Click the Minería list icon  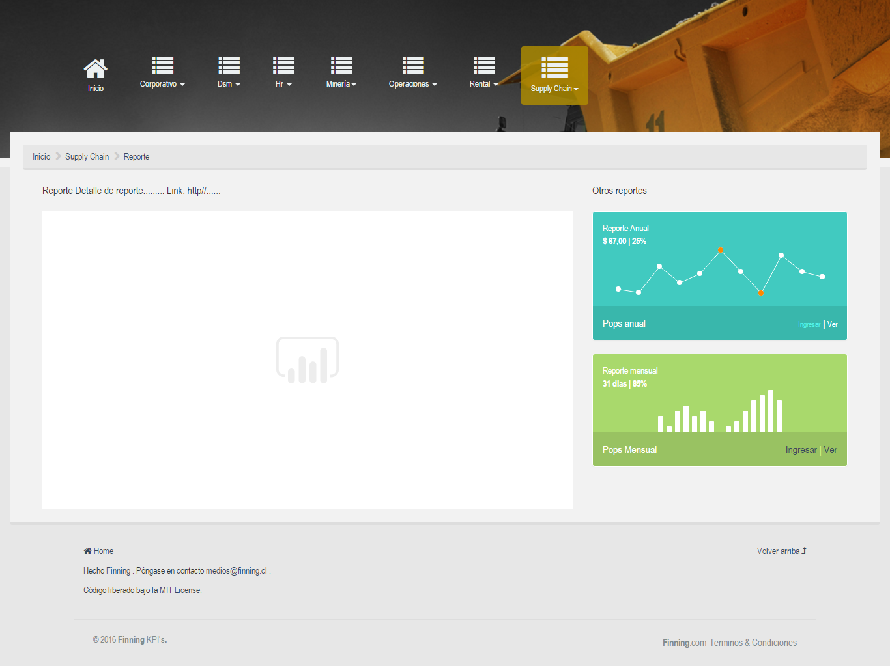click(341, 65)
